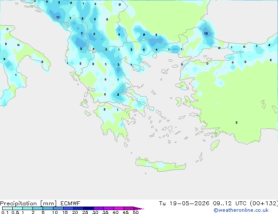Click the 10–15 mm legend color box
The image size is (278, 214).
pyautogui.click(x=58, y=208)
